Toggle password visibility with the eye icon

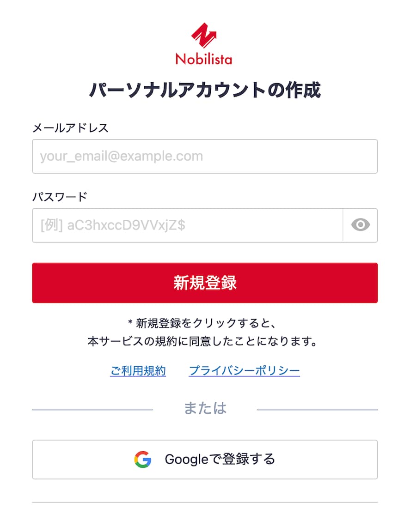click(361, 225)
